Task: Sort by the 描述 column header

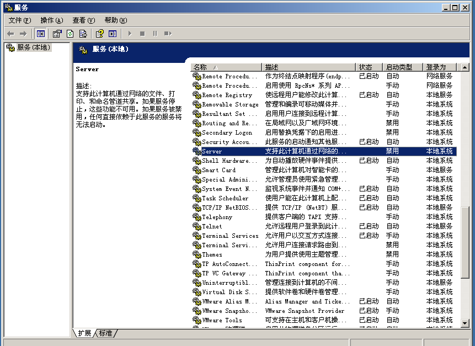Action: click(308, 67)
